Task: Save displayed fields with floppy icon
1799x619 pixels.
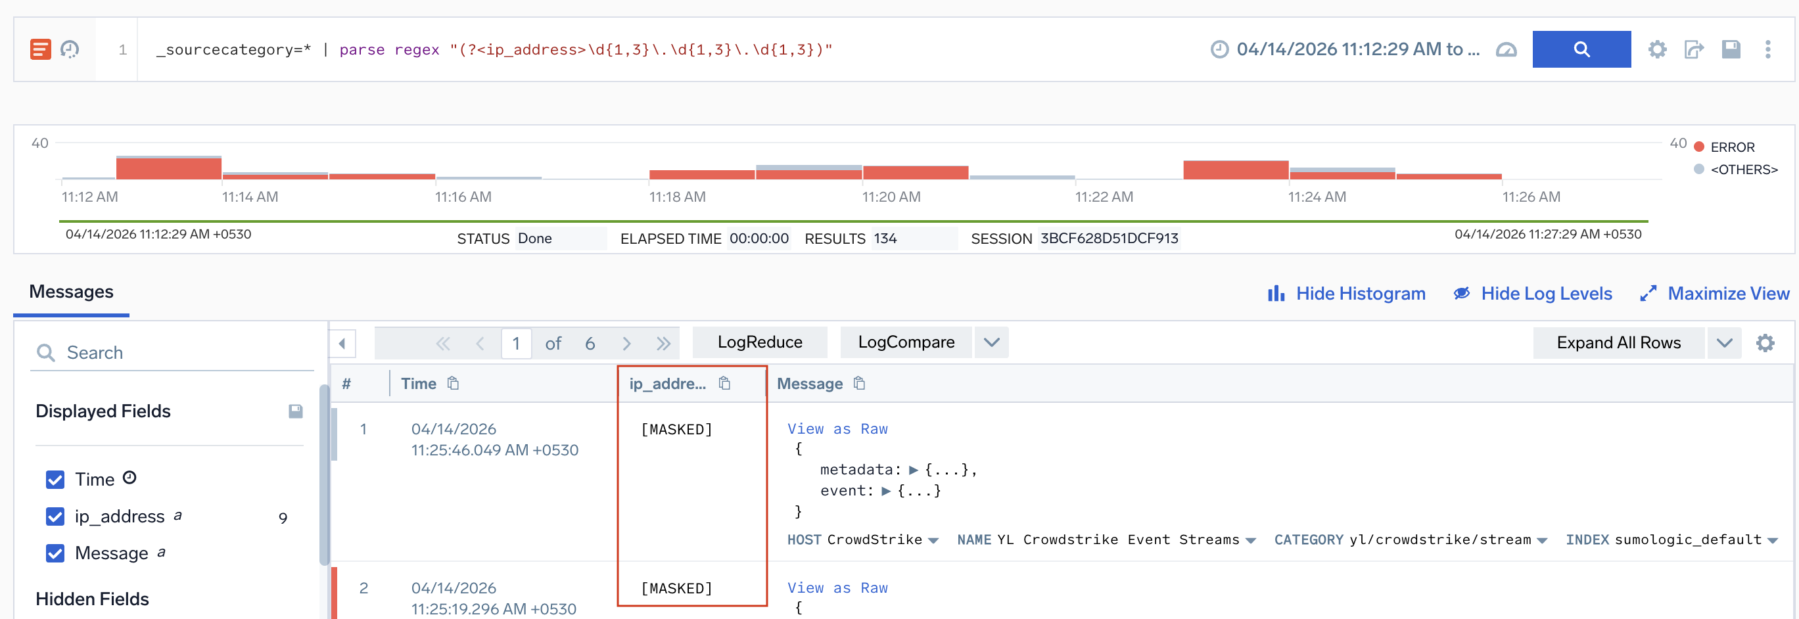Action: (295, 411)
